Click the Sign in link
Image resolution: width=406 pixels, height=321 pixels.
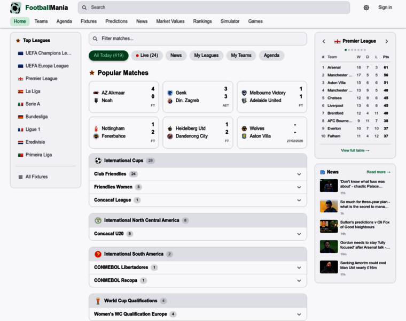tap(385, 7)
